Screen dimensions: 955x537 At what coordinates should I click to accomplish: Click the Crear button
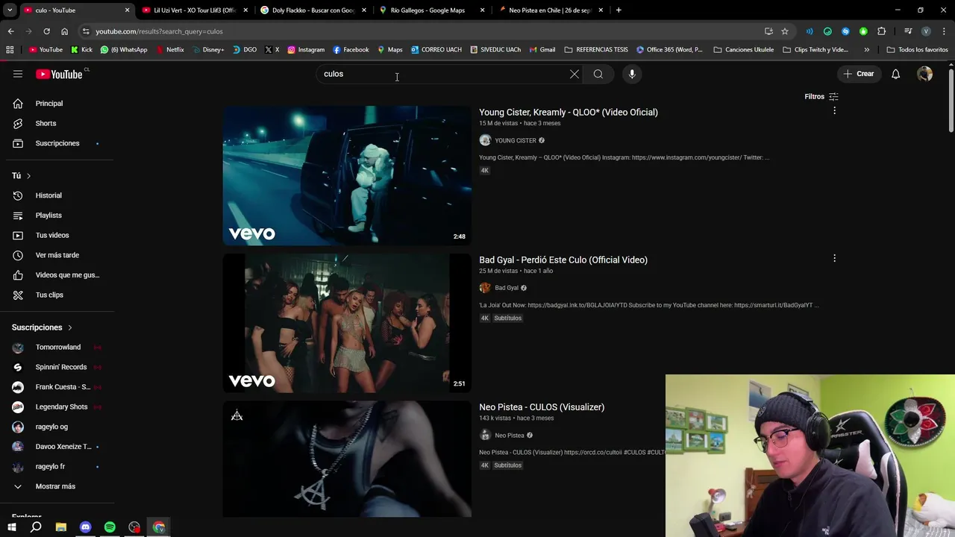pyautogui.click(x=858, y=74)
